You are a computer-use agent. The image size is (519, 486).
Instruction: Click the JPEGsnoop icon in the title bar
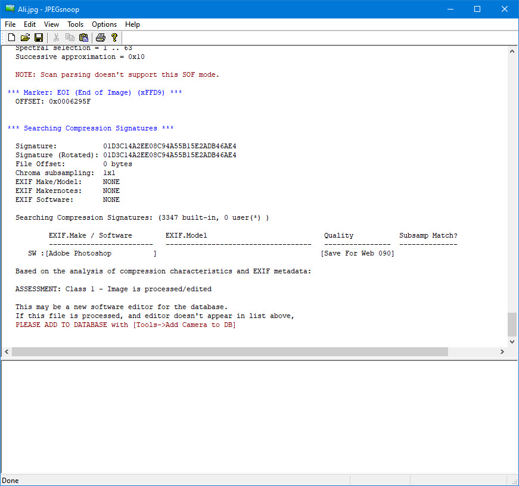click(9, 9)
